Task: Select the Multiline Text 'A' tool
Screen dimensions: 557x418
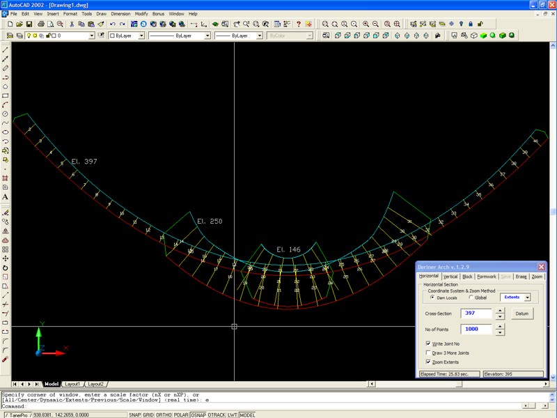Action: (6, 196)
